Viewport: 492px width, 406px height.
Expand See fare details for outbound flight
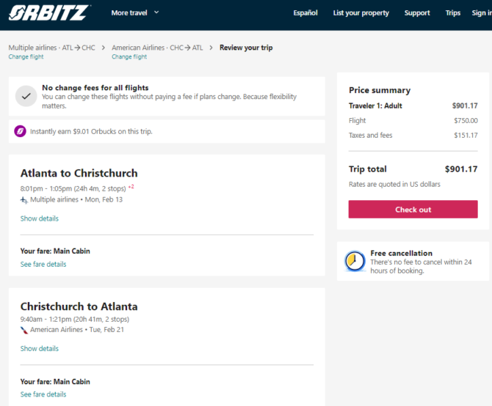tap(43, 264)
